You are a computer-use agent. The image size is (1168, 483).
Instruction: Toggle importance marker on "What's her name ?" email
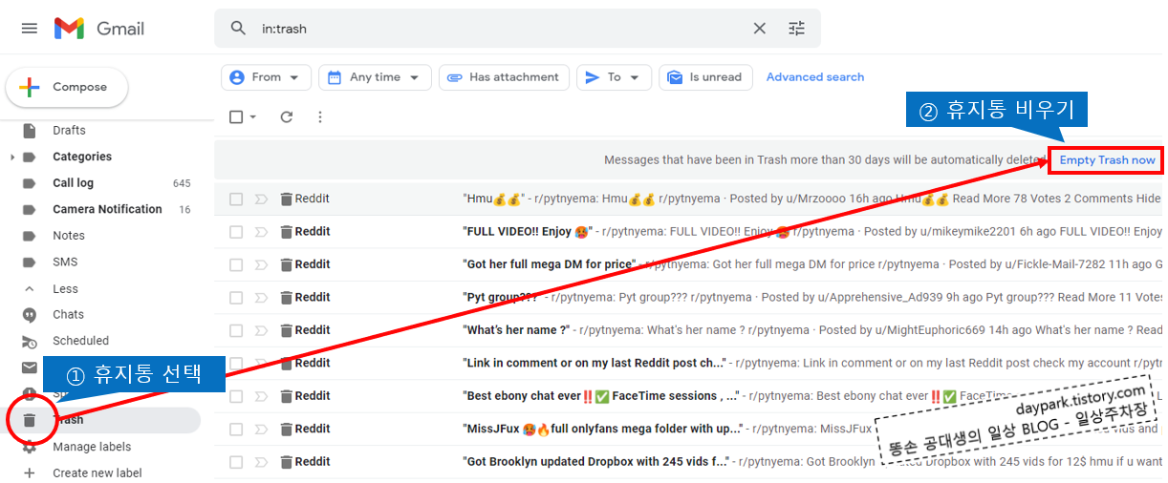click(x=261, y=330)
